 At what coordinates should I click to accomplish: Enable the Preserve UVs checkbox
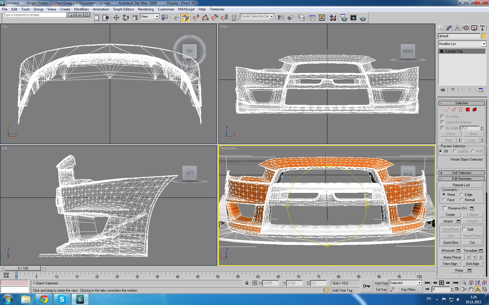pos(445,208)
